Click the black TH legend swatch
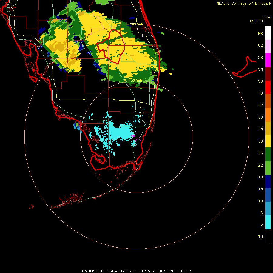 point(268,236)
